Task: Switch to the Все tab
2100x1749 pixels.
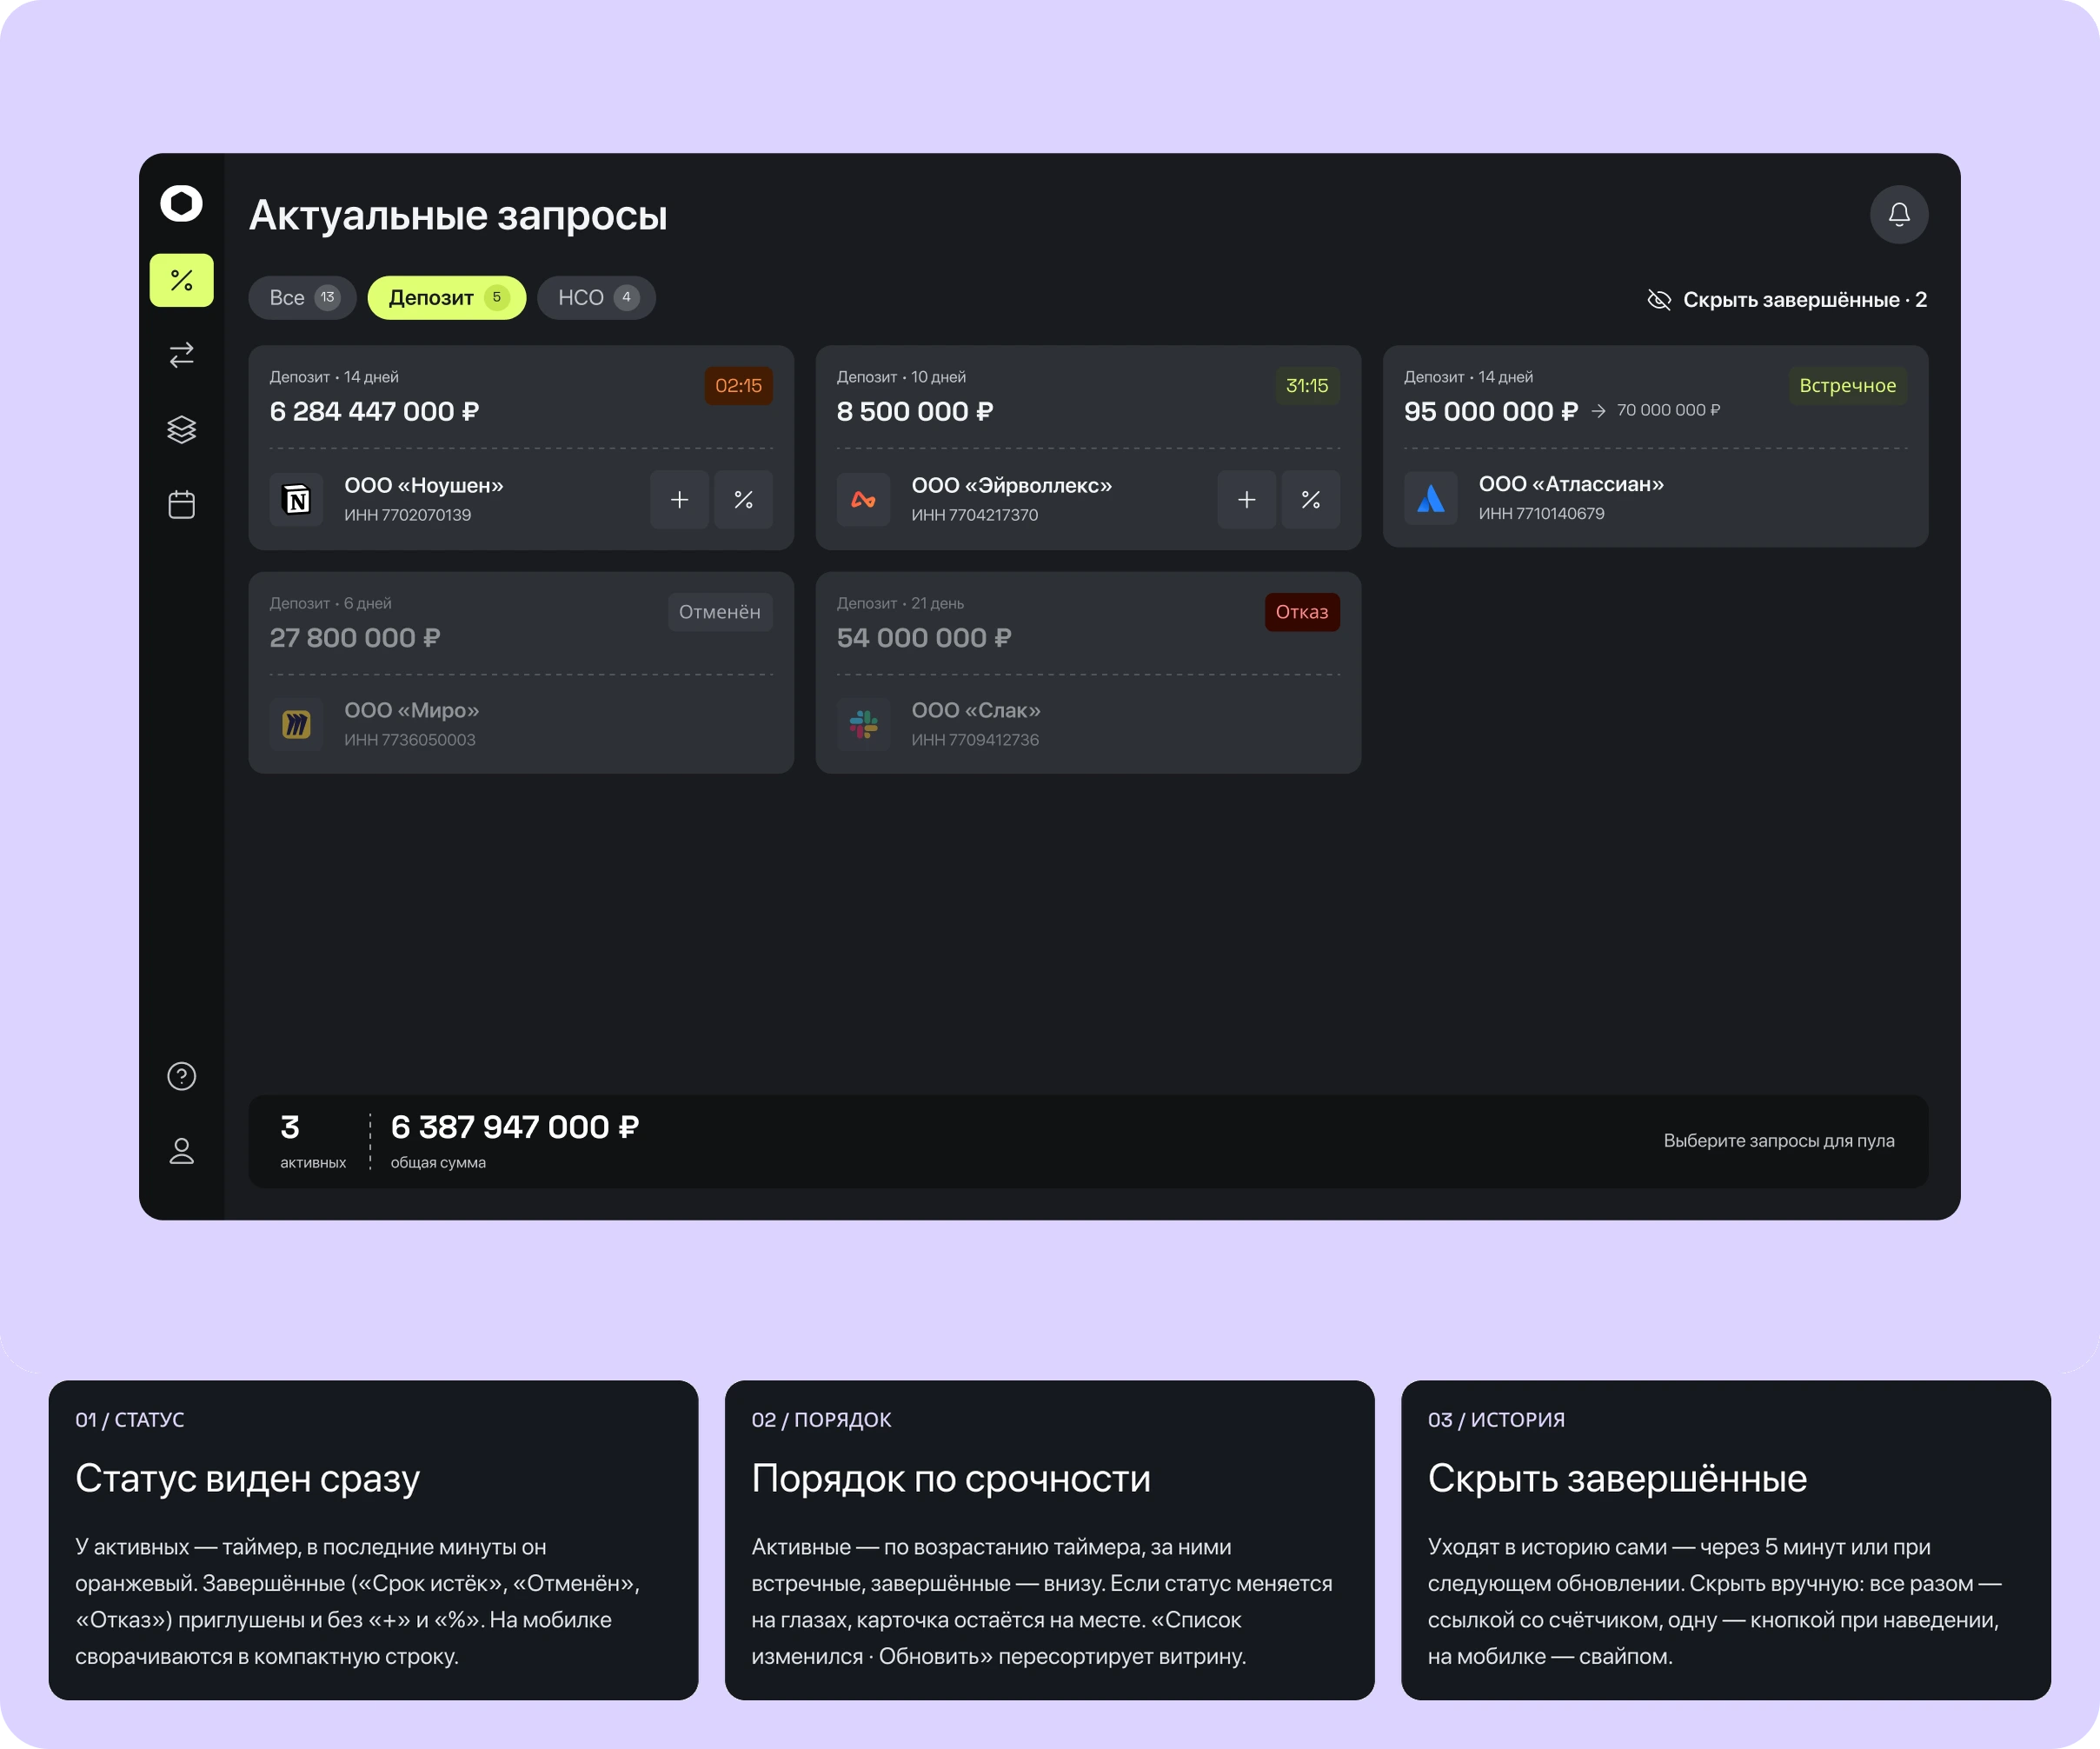Action: click(x=302, y=298)
